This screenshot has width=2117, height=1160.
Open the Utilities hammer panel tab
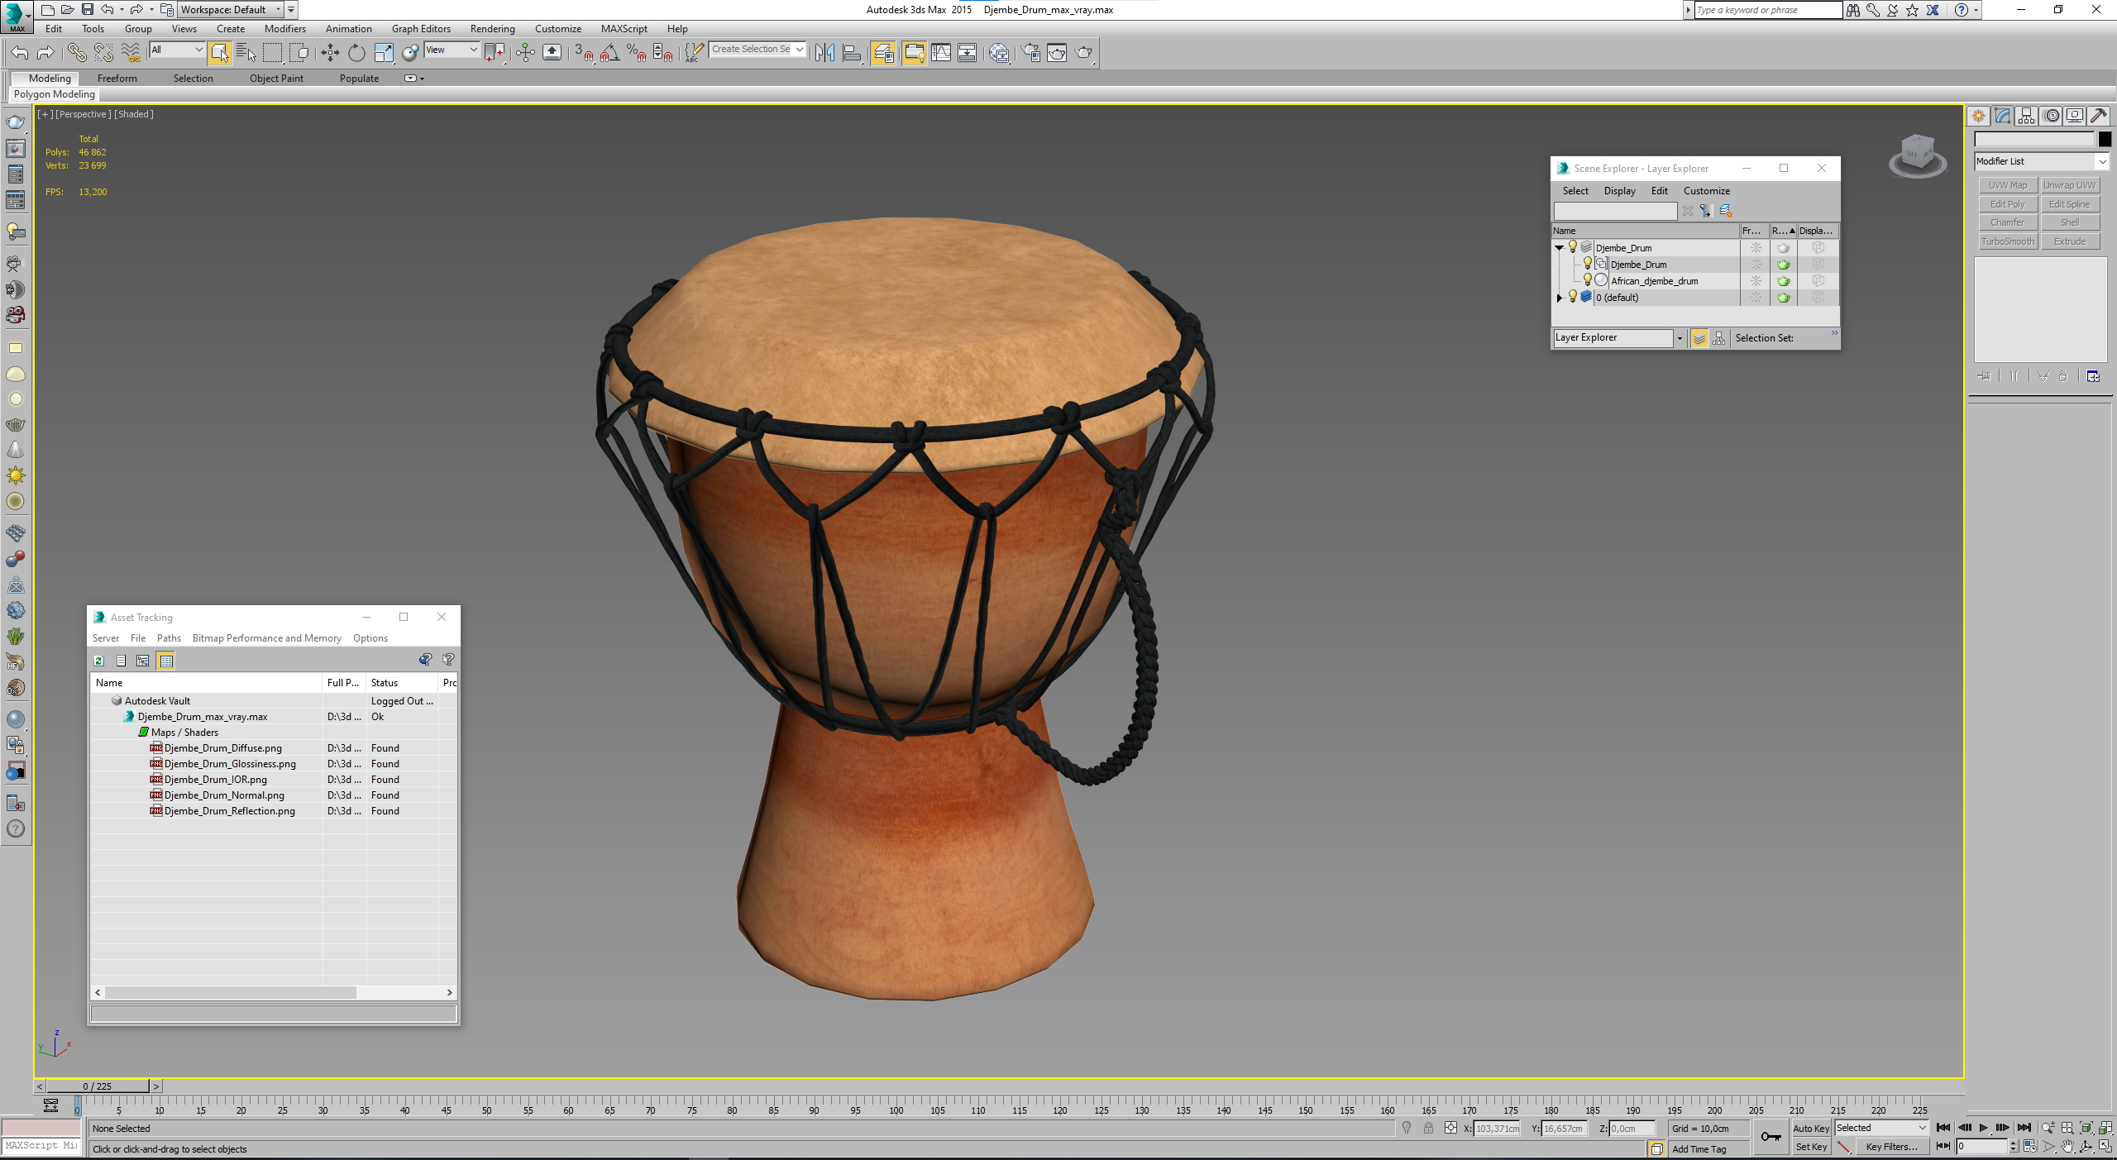[x=2098, y=116]
